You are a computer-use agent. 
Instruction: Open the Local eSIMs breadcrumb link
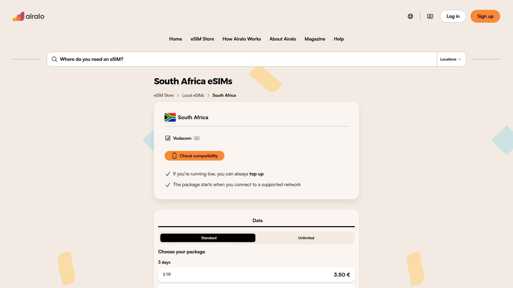point(193,95)
